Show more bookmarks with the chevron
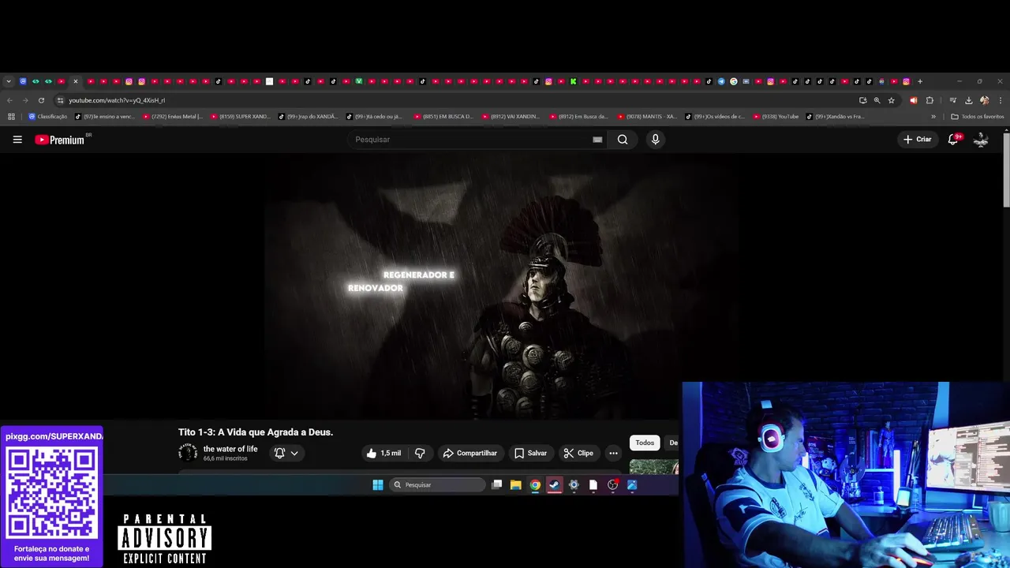The width and height of the screenshot is (1010, 568). coord(933,117)
